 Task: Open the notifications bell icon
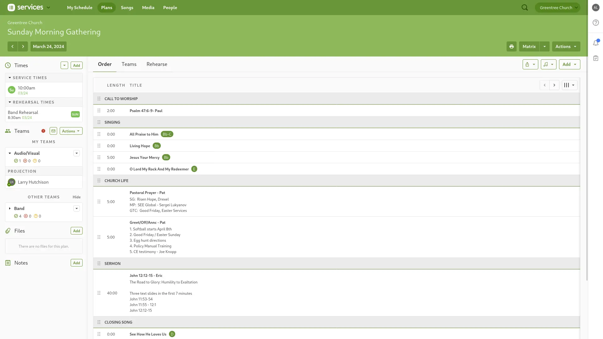[595, 43]
